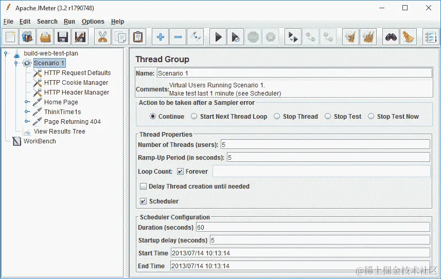This screenshot has height=279, width=441.
Task: Open the Edit menu
Action: coord(25,22)
